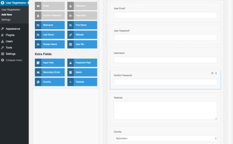Click the Select field icon
Viewport: 233px width, 144px height.
pos(71,72)
